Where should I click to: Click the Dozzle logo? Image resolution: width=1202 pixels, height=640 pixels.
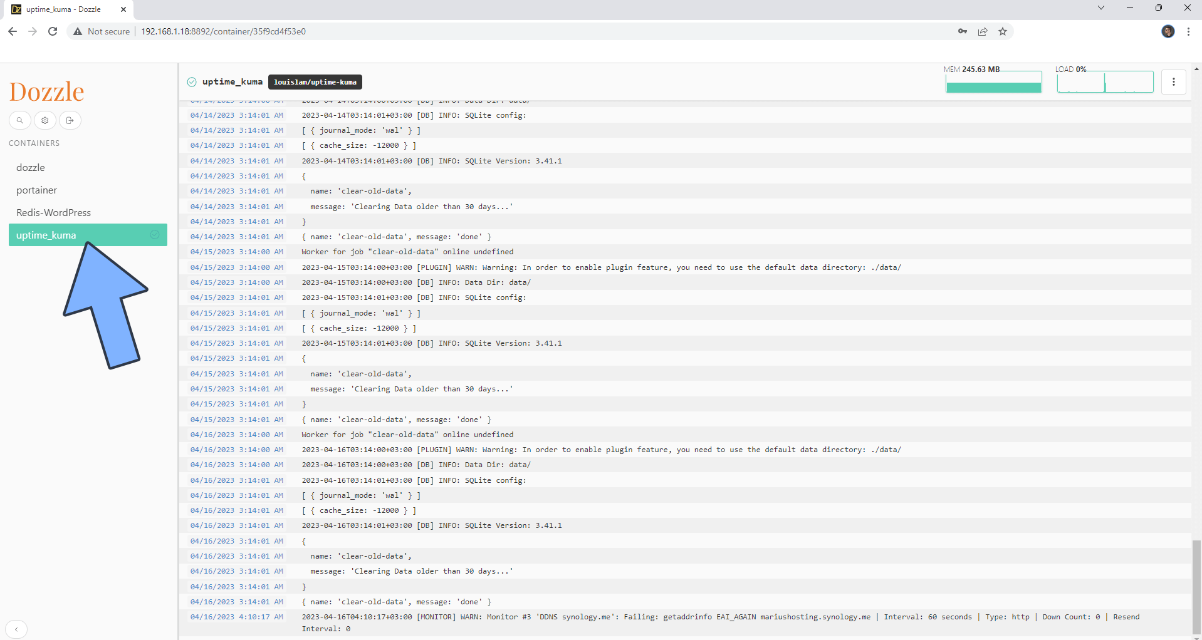(x=47, y=91)
